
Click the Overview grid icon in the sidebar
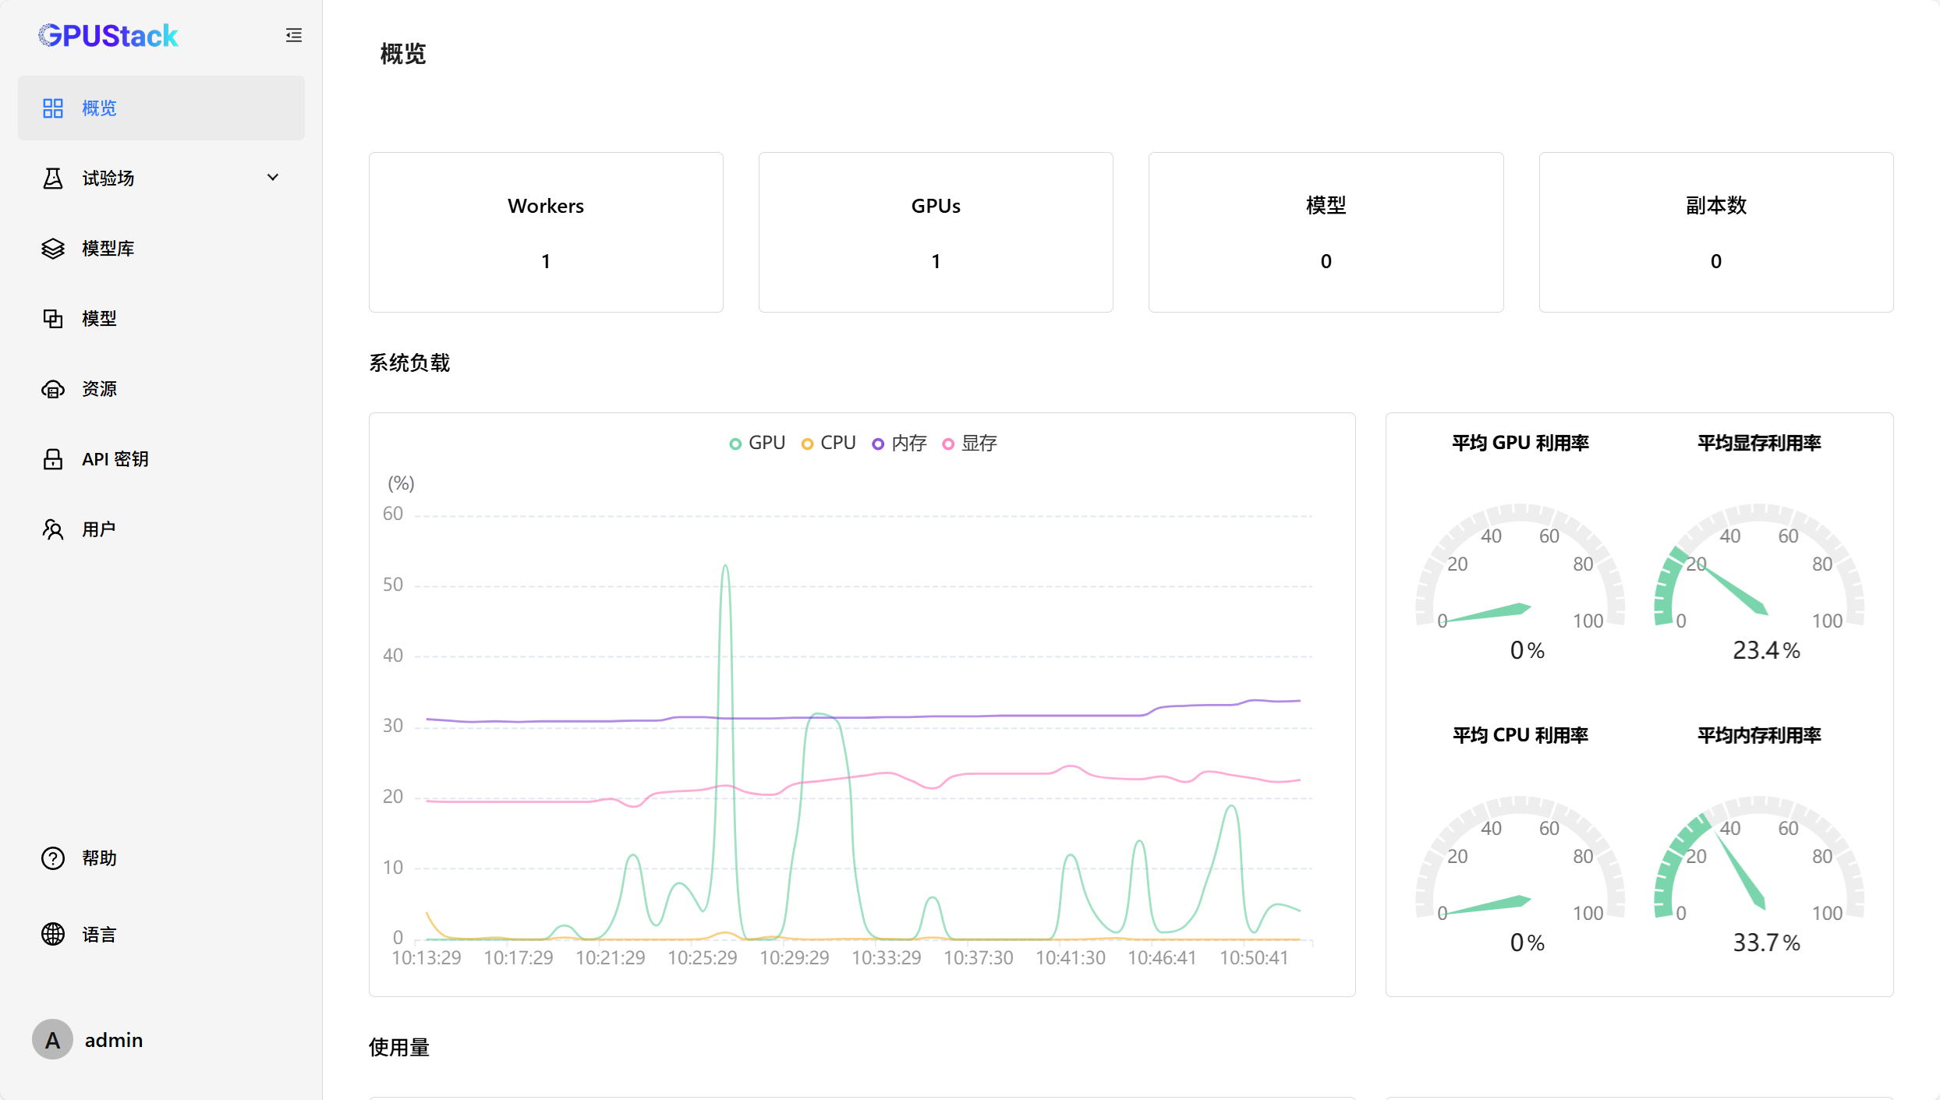click(52, 108)
